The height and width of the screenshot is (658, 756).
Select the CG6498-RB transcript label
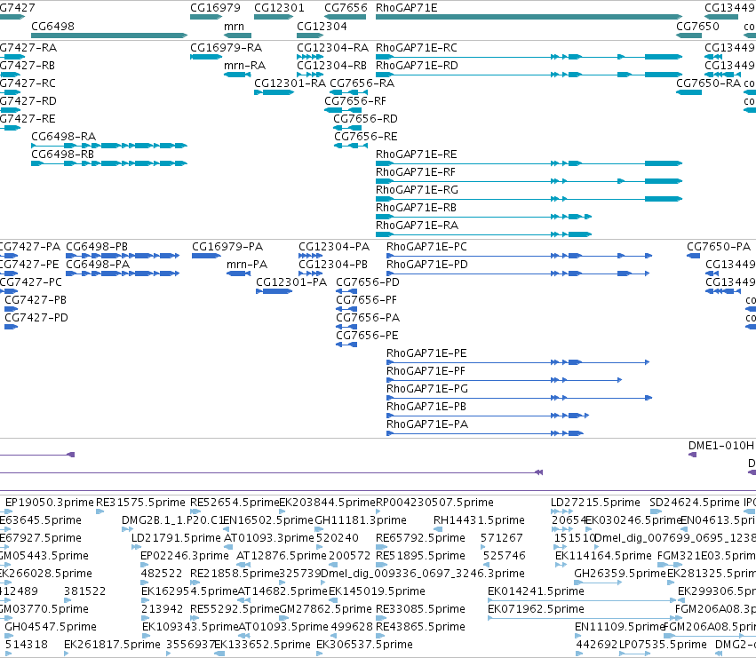[63, 155]
